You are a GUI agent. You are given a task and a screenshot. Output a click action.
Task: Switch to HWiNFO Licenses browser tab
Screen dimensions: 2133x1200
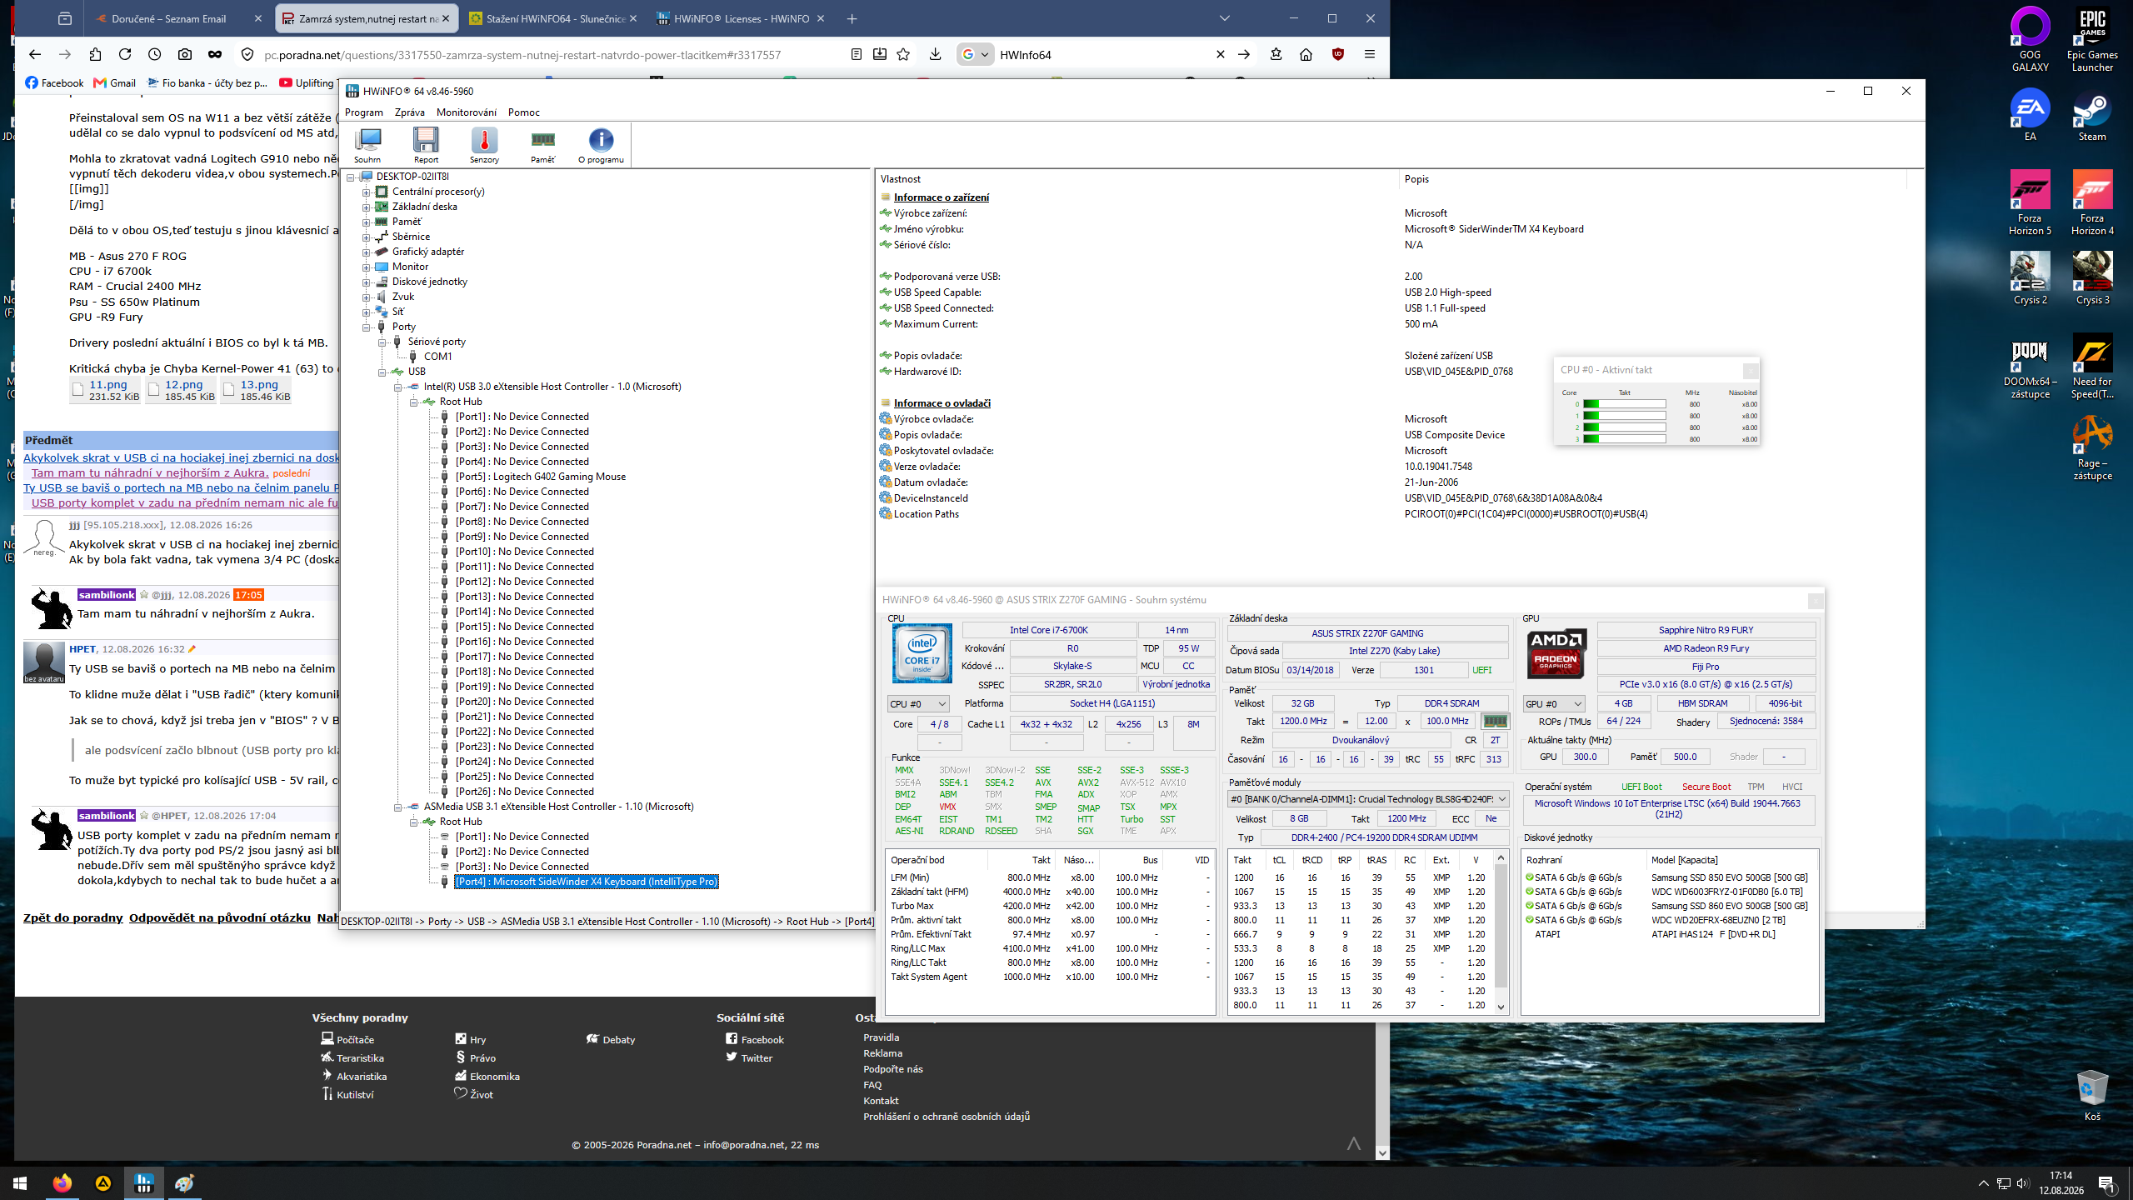[x=742, y=18]
